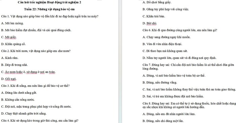Click the Câu 7 Đúng hay sai question
The image size is (236, 123).
188,67
